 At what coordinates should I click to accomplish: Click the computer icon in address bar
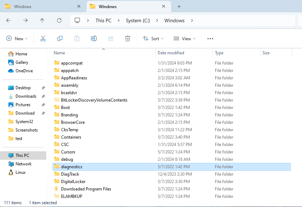[77, 20]
